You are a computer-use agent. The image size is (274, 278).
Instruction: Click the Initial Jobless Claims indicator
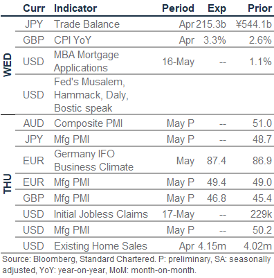click(101, 214)
